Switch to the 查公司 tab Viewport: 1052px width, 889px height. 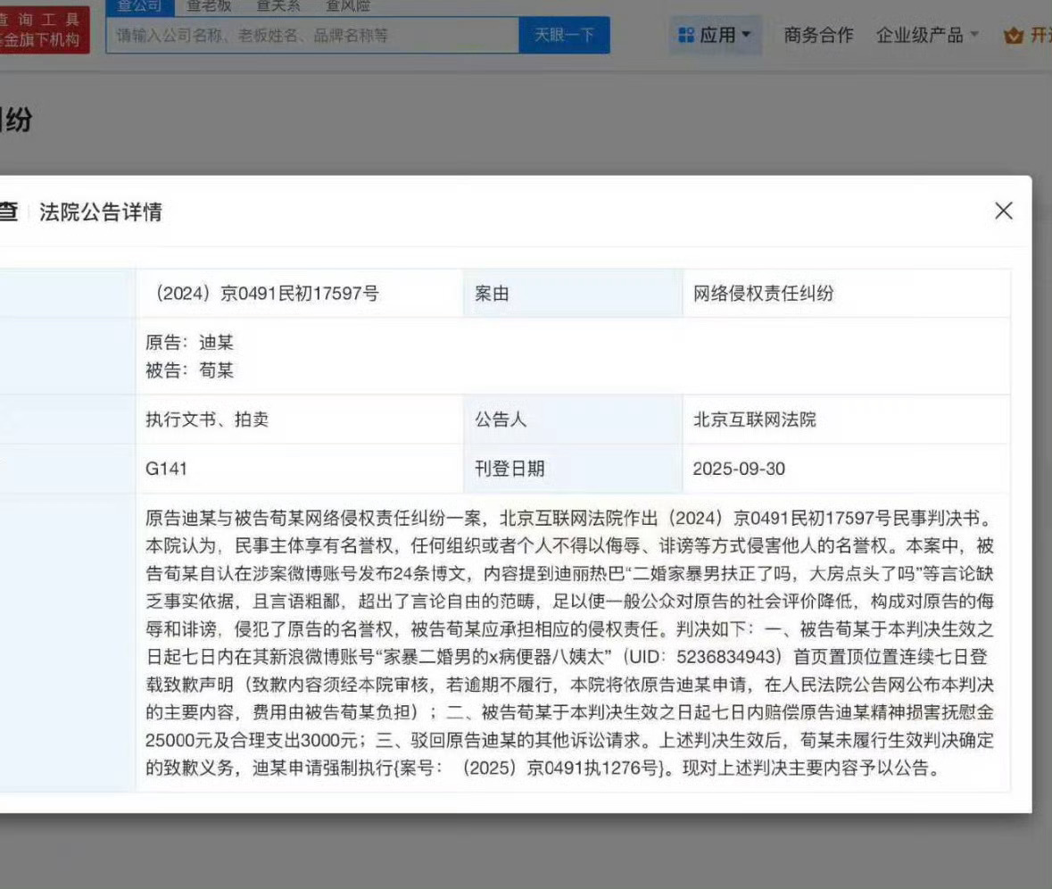pyautogui.click(x=138, y=6)
